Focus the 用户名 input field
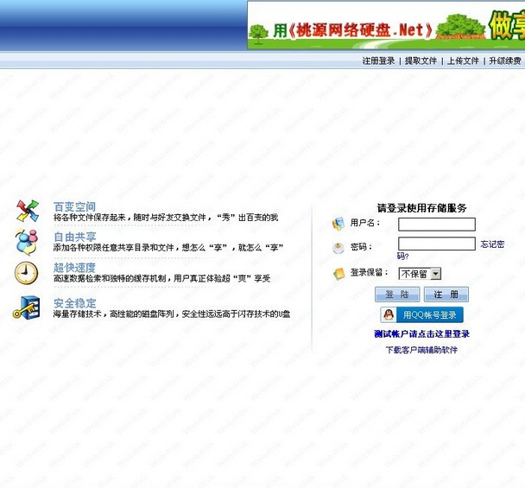 pos(437,224)
